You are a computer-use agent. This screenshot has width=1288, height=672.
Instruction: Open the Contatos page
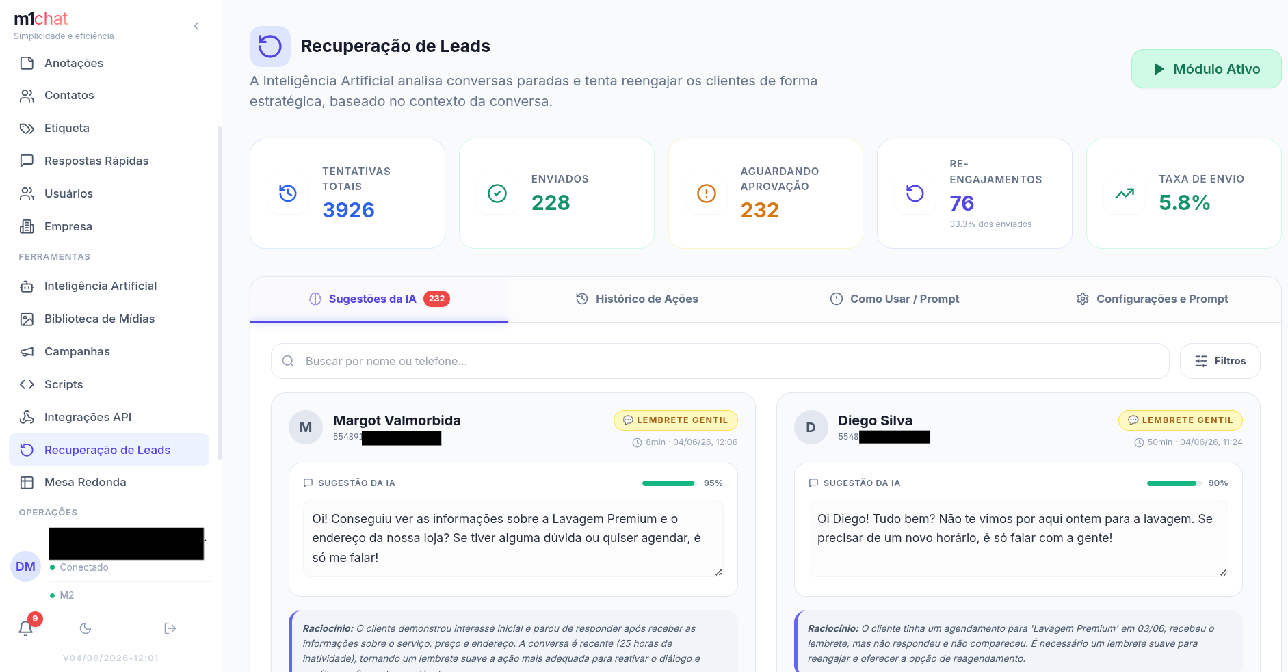pyautogui.click(x=109, y=95)
